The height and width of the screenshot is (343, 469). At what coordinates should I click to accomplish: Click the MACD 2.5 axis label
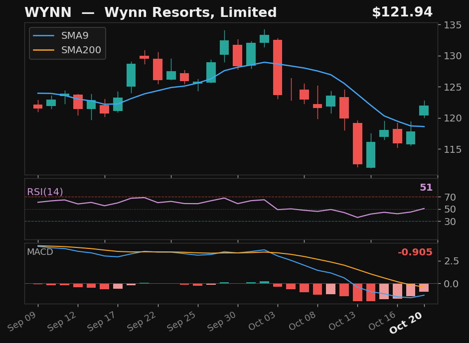(x=451, y=261)
